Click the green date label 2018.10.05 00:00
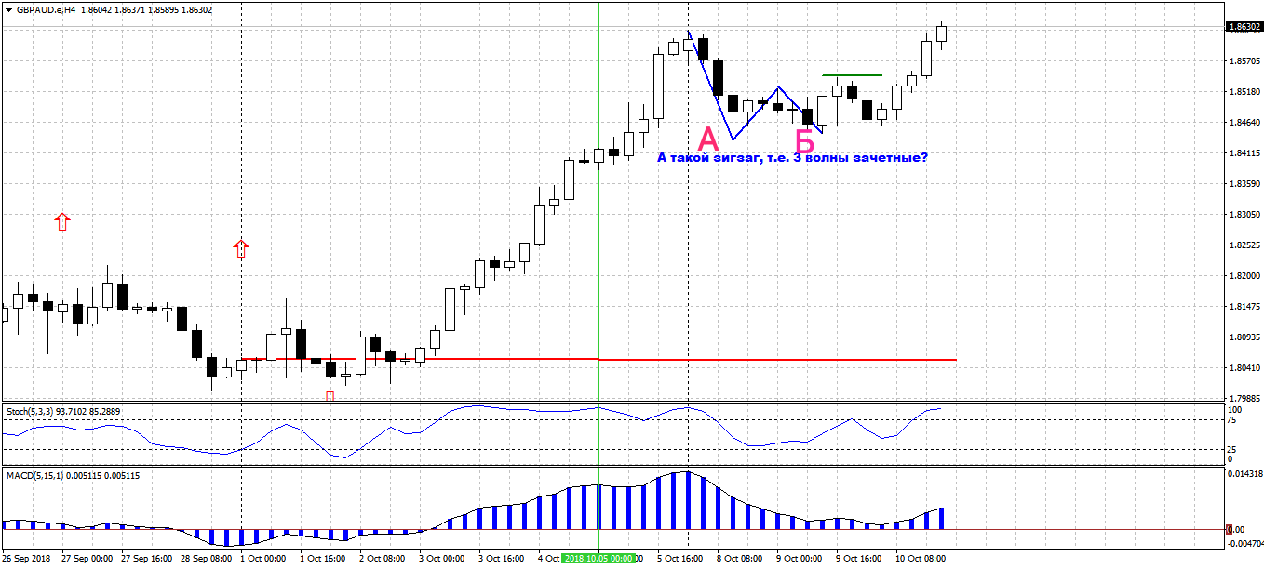1264x569 pixels. [598, 559]
